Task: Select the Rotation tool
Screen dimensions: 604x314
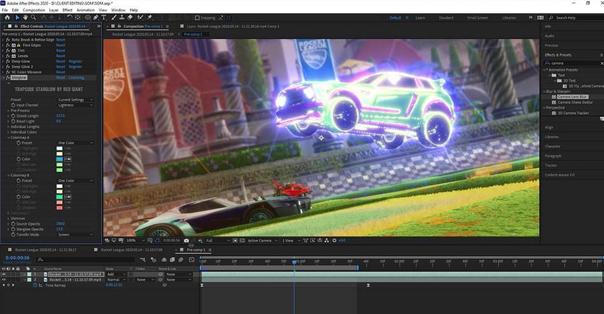Action: click(69, 17)
